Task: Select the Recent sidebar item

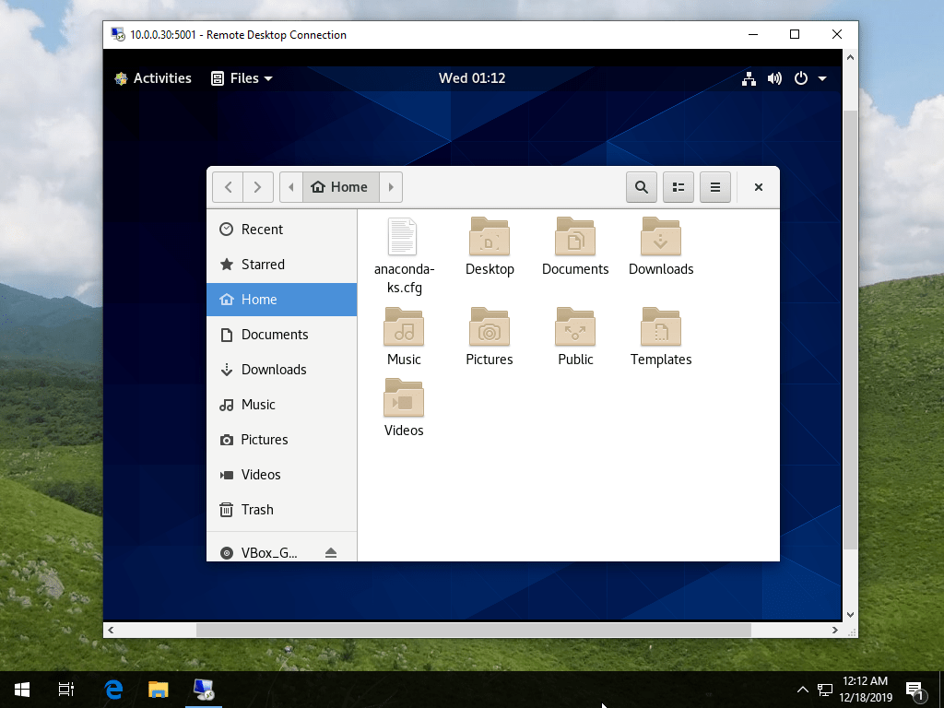Action: [x=261, y=229]
